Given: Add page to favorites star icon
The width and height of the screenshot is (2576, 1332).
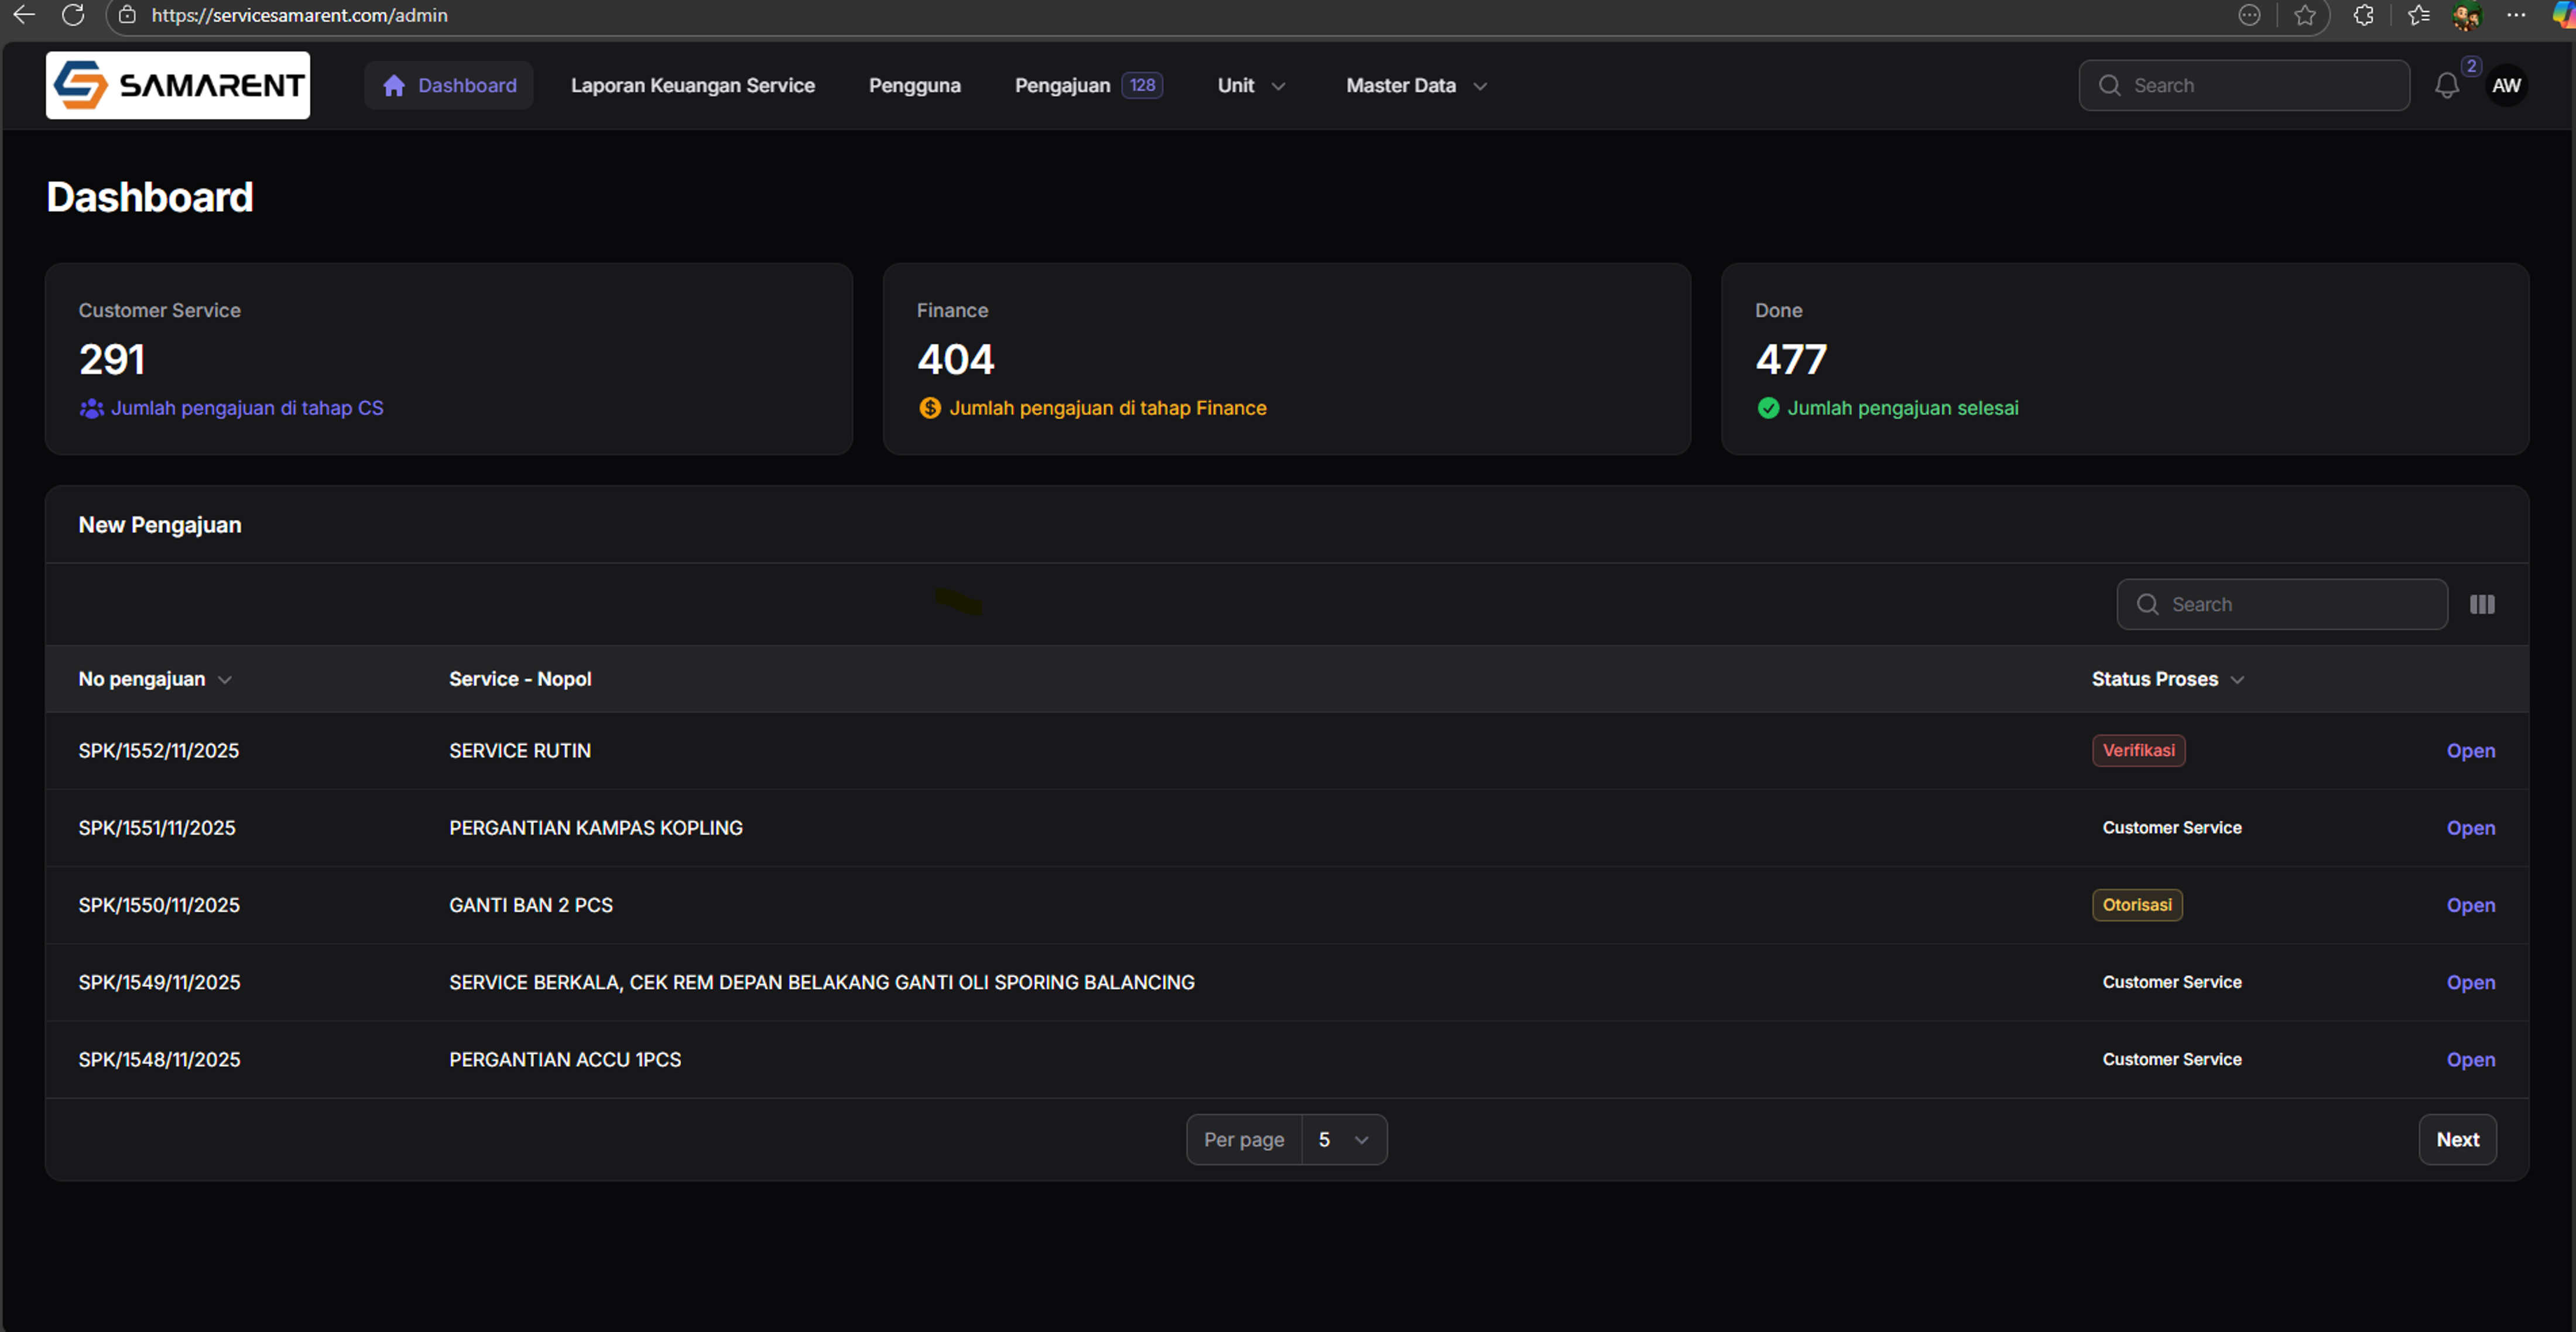Looking at the screenshot, I should pos(2304,15).
